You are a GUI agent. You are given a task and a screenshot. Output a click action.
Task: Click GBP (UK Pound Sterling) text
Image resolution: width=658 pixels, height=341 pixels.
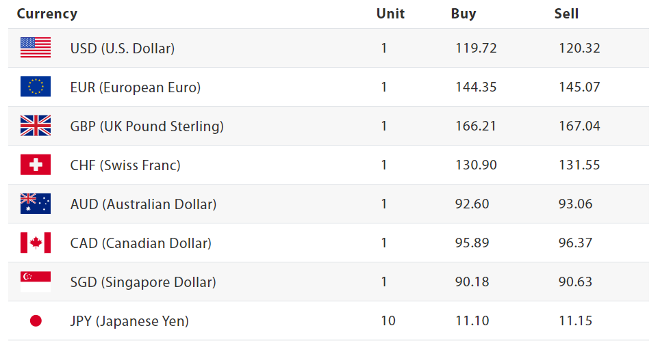click(147, 126)
